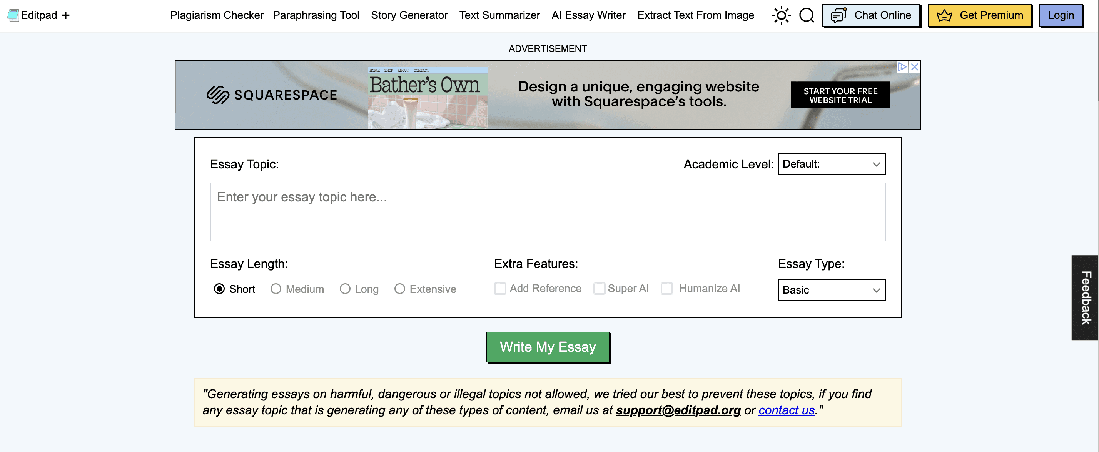The height and width of the screenshot is (452, 1099).
Task: Click the Login button
Action: 1062,15
